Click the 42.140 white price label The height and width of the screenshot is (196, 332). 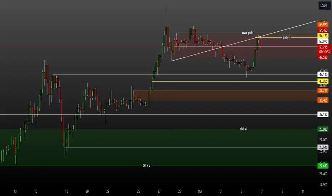(x=323, y=74)
